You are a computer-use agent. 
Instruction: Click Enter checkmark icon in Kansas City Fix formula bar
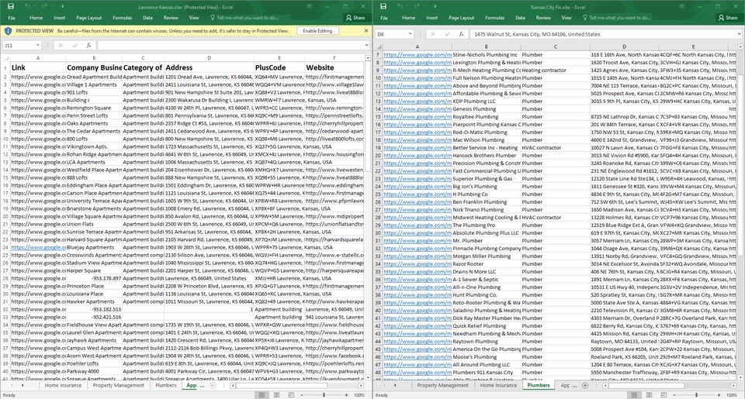(x=447, y=34)
